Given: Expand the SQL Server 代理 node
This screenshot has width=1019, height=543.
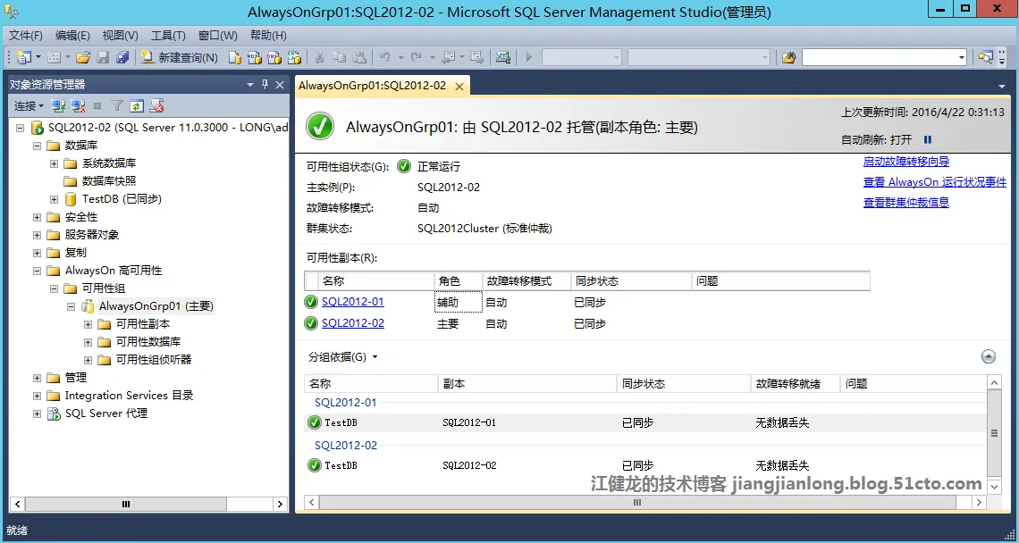Looking at the screenshot, I should 37,414.
